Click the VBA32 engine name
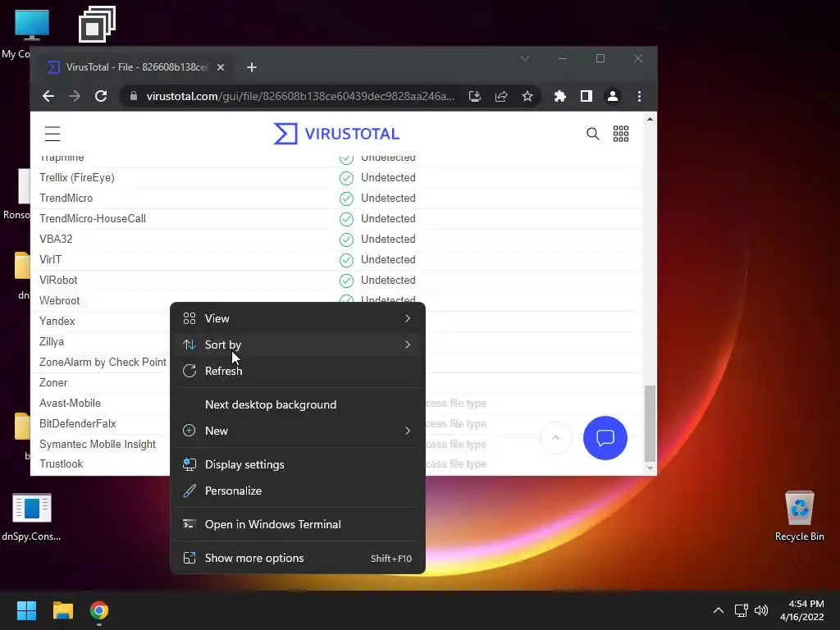 tap(56, 239)
